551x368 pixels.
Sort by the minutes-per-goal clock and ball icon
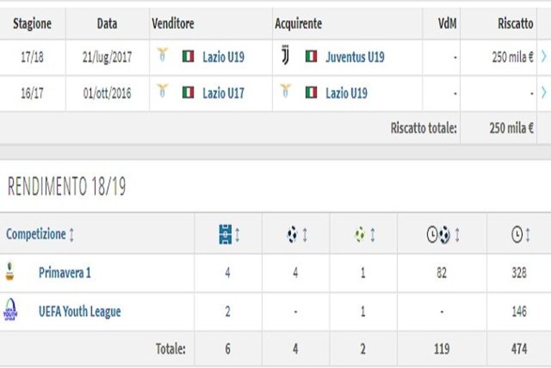pyautogui.click(x=438, y=234)
